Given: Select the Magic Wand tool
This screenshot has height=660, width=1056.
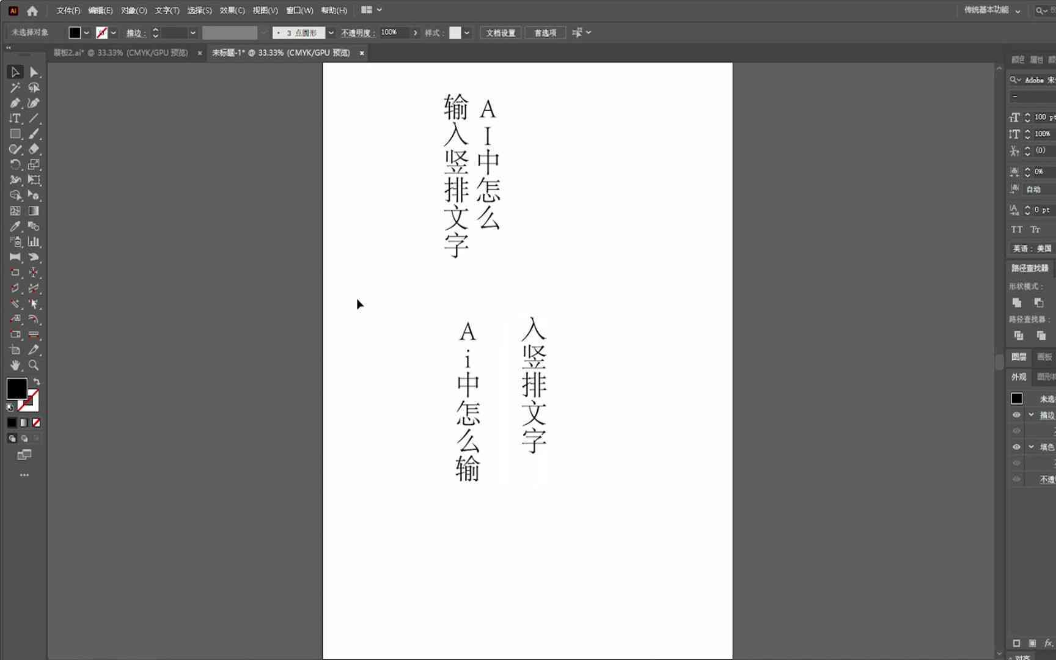Looking at the screenshot, I should (x=15, y=87).
